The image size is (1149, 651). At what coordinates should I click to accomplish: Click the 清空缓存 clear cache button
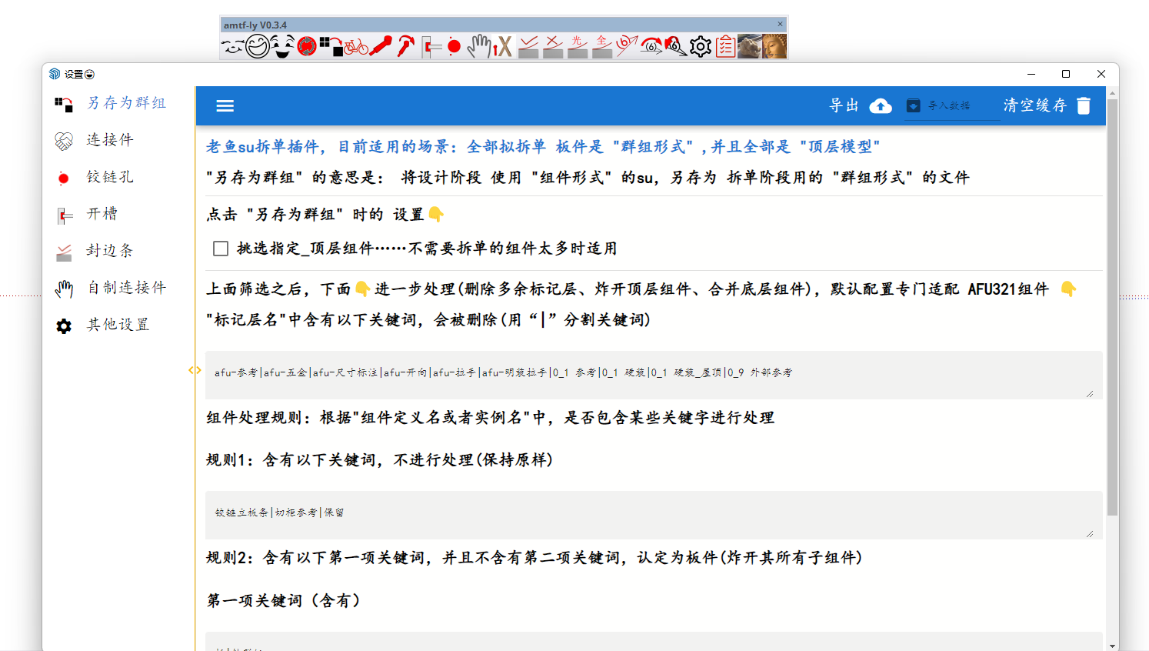click(x=1046, y=105)
